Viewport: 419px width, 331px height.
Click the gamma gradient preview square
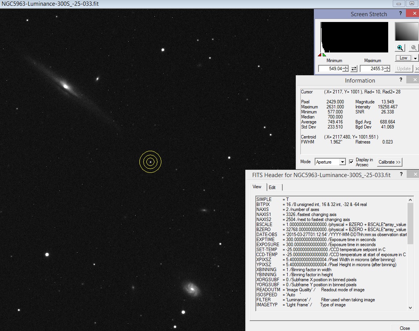(x=406, y=31)
